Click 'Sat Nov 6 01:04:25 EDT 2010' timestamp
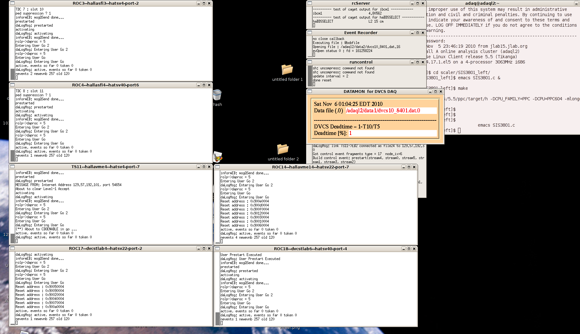 [348, 104]
